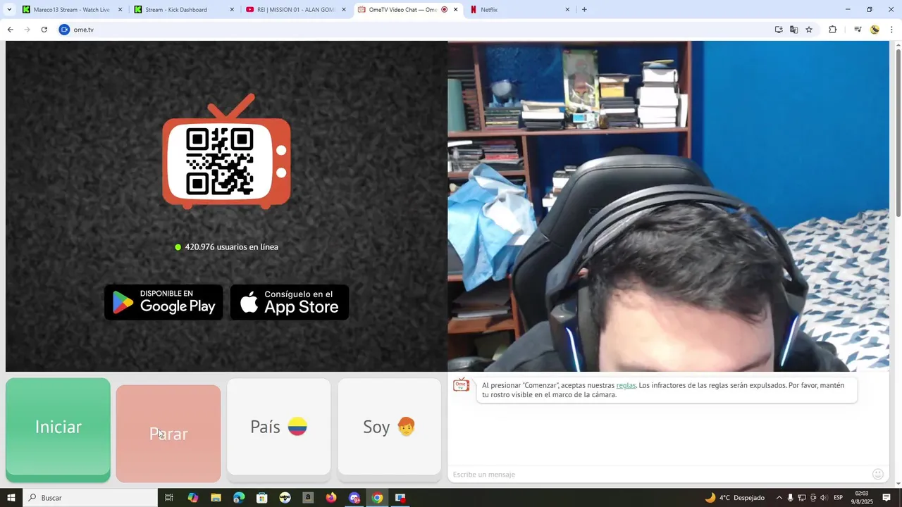
Task: Open the Chrome three-dot menu
Action: click(x=891, y=30)
